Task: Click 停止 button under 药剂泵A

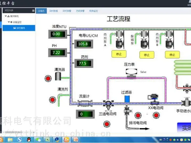Action: 119,54
